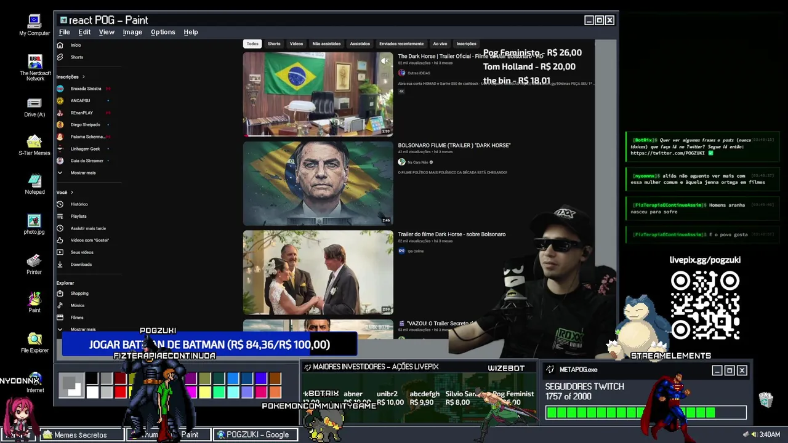Select the Inscrições filter chip
Screen dimensions: 788x443
click(466, 44)
